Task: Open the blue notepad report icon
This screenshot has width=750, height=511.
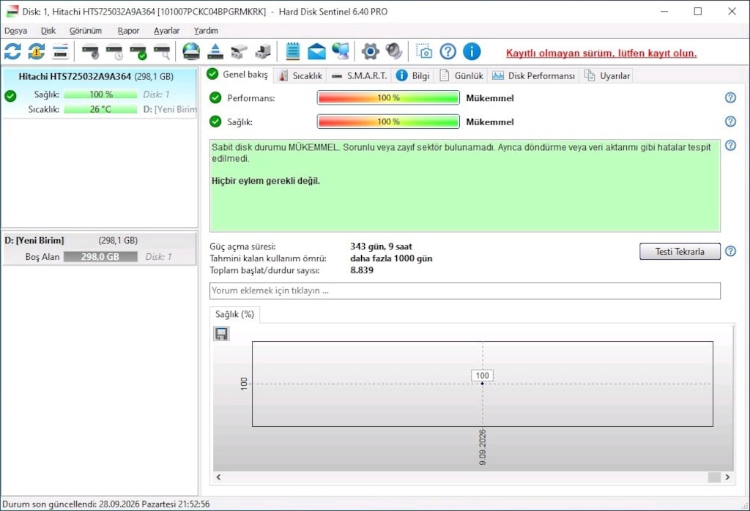Action: click(x=293, y=52)
